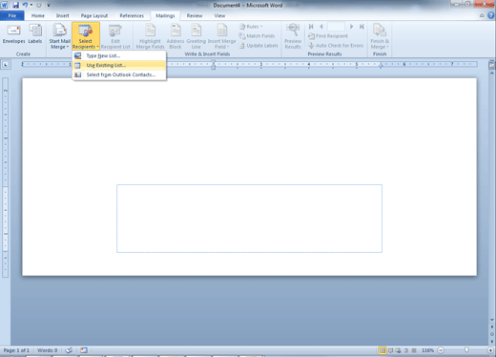Switch to the Page Layout tab
The image size is (496, 357).
click(94, 15)
